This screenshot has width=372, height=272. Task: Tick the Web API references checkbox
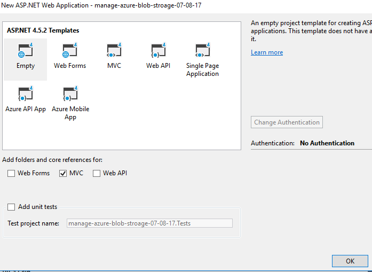96,174
